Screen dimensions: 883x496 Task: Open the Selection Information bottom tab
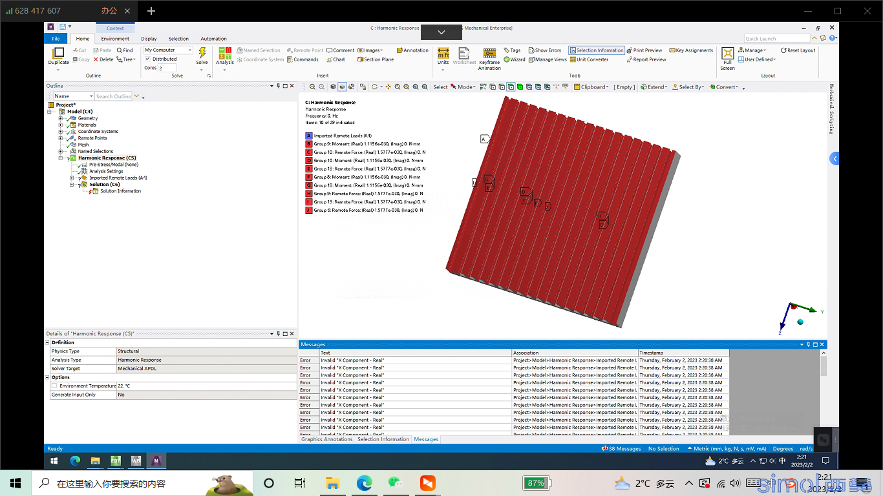383,439
